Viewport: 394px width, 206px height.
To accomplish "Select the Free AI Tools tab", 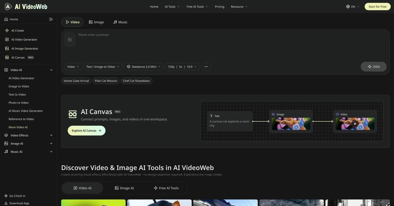I will pos(166,188).
